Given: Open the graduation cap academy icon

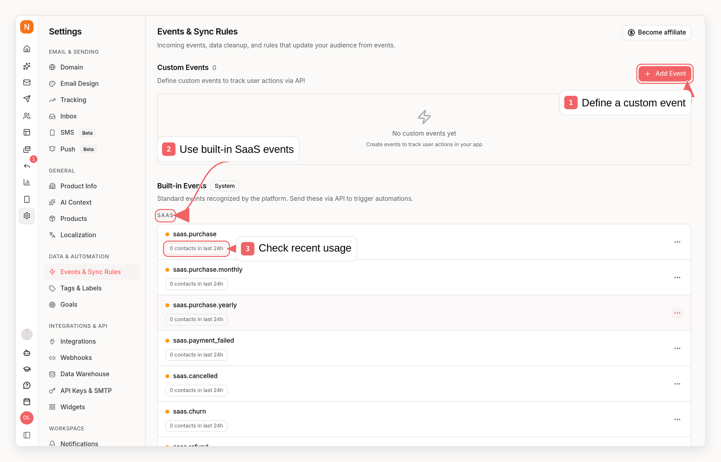Looking at the screenshot, I should pos(27,369).
